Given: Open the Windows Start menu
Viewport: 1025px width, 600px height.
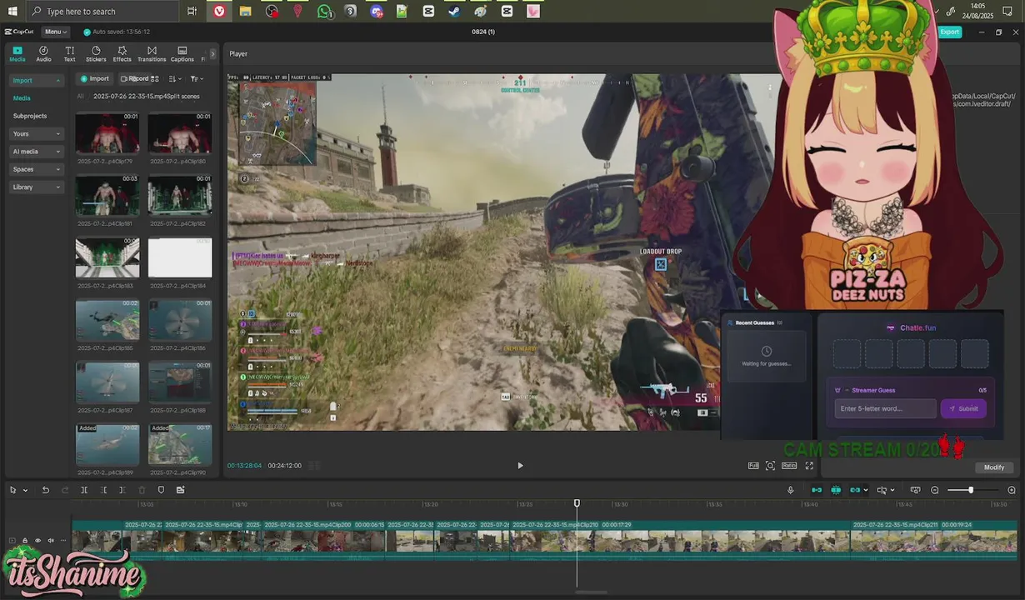Looking at the screenshot, I should (12, 12).
